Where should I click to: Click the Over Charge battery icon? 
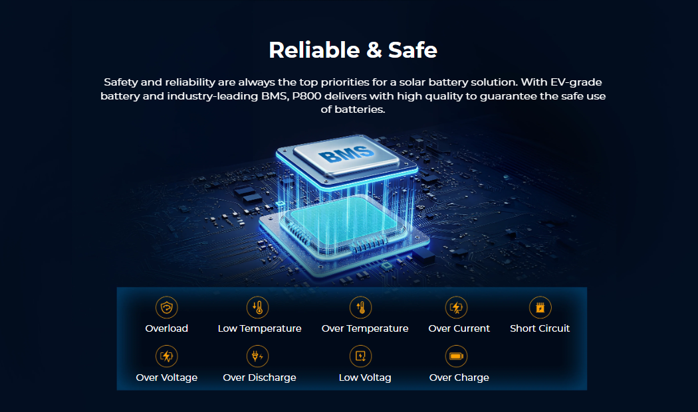[456, 356]
